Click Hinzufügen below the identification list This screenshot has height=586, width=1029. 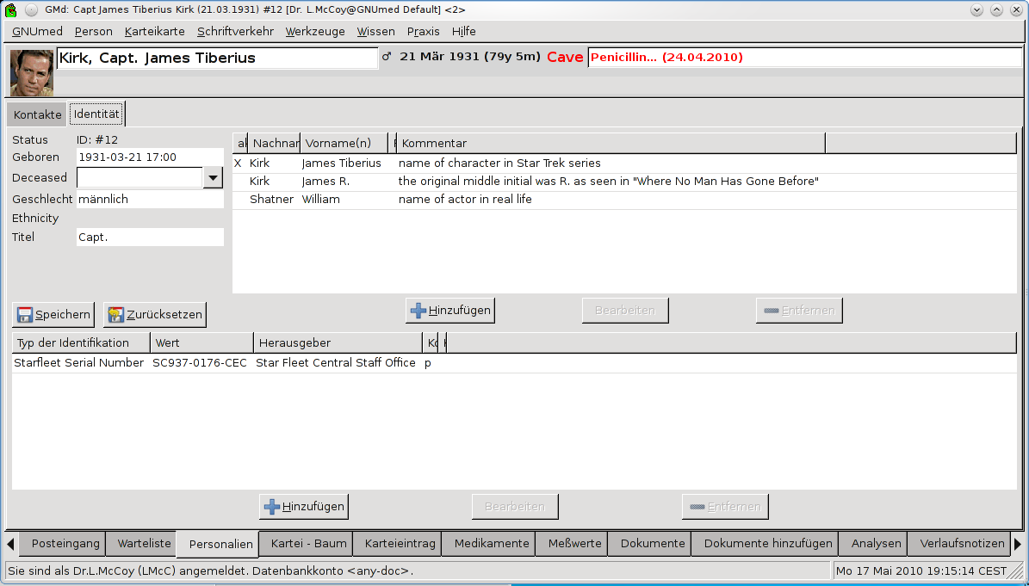click(x=304, y=507)
